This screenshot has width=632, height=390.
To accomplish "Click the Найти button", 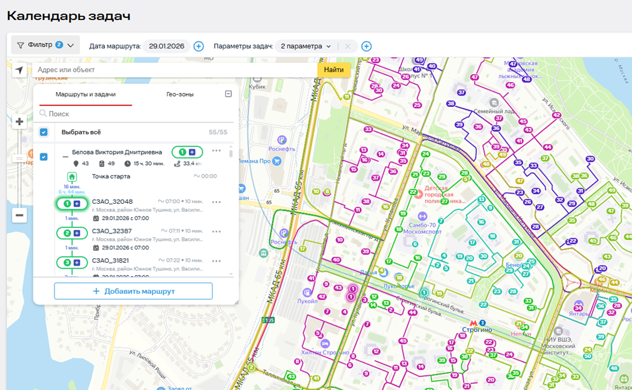I will 333,70.
